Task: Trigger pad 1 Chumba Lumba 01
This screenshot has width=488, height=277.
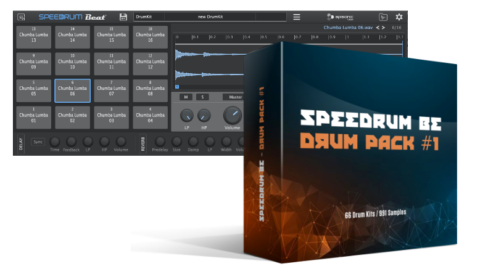Action: [33, 118]
